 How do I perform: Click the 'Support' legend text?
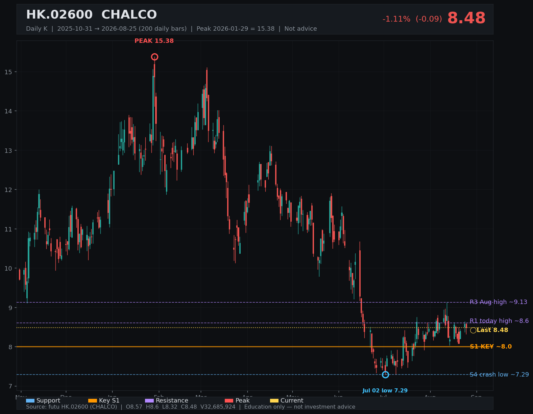(x=48, y=401)
